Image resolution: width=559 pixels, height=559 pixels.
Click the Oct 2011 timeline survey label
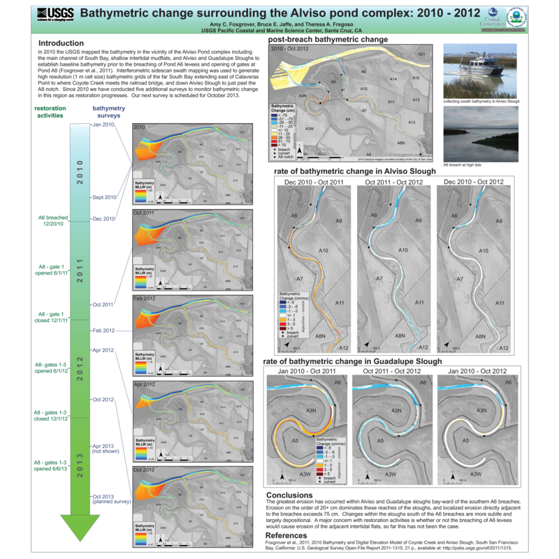[x=103, y=305]
